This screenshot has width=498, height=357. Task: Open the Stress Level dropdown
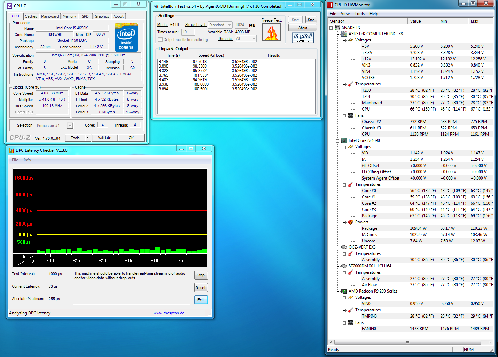(220, 25)
